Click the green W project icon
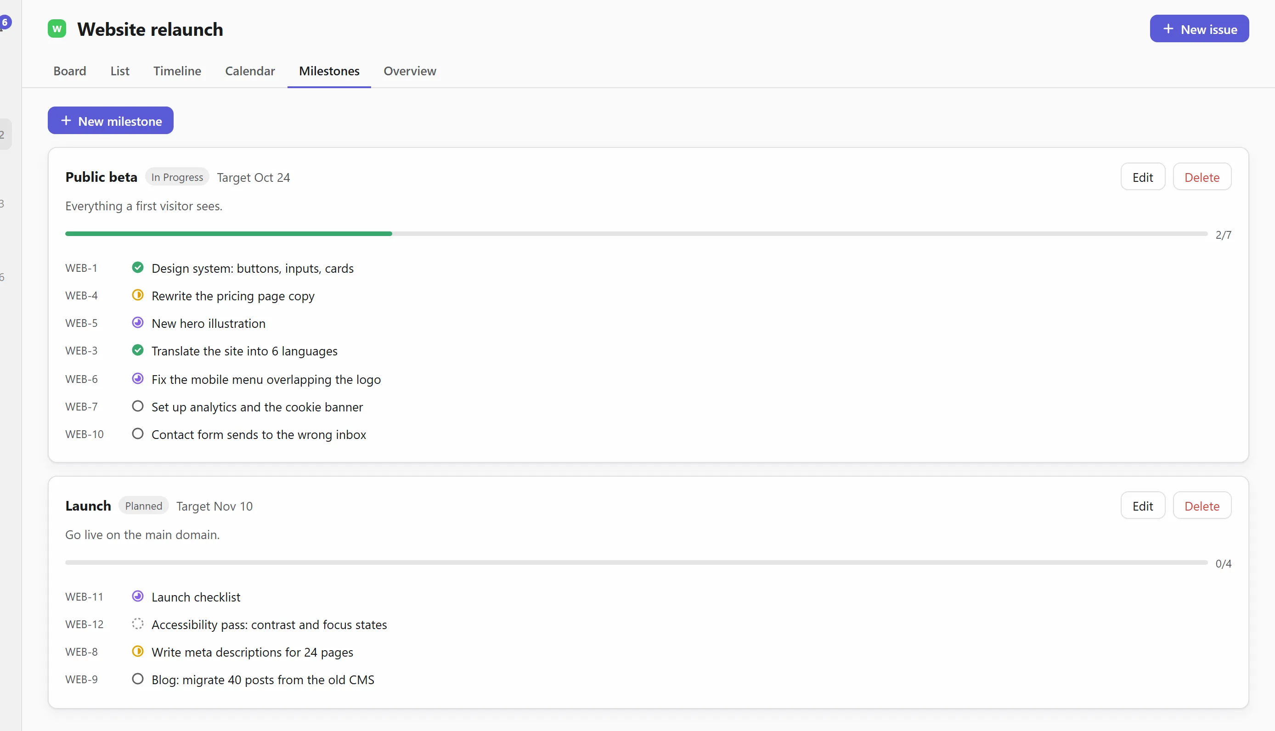The image size is (1275, 731). coord(57,28)
